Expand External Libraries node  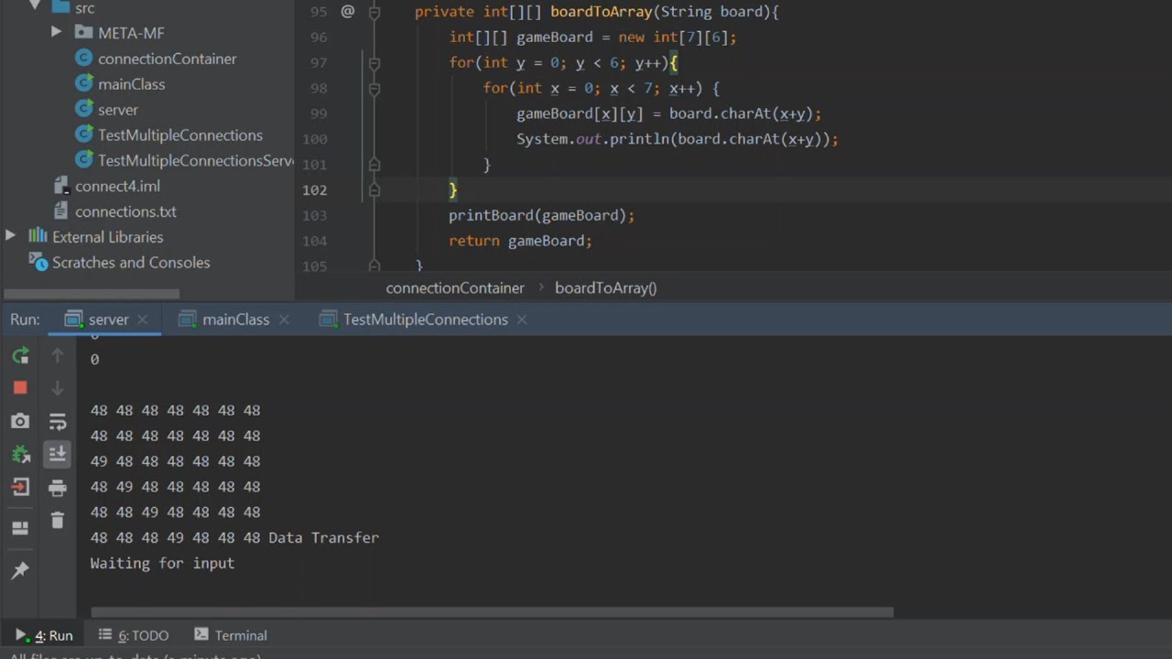point(10,236)
